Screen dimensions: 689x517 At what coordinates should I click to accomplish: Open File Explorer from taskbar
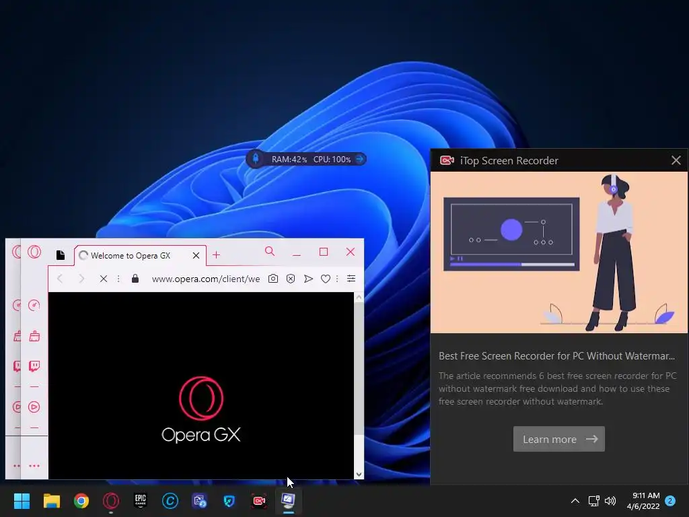coord(51,501)
